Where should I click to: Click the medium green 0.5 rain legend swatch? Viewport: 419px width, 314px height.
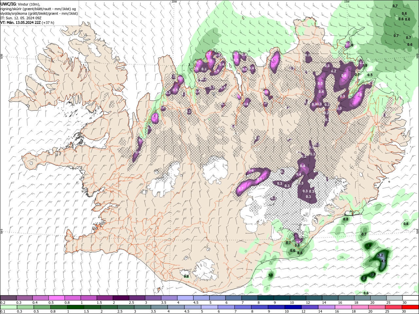(x=42, y=307)
